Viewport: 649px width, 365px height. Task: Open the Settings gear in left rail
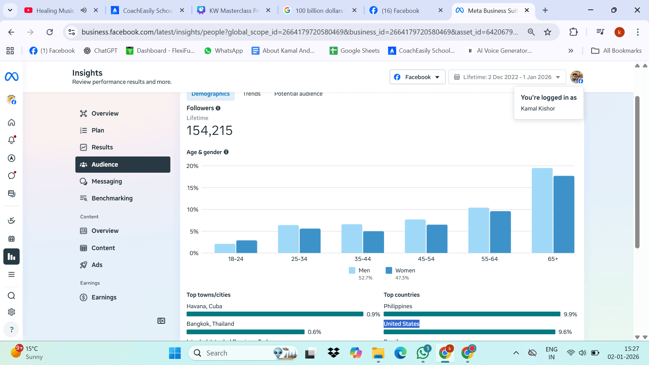pyautogui.click(x=11, y=312)
